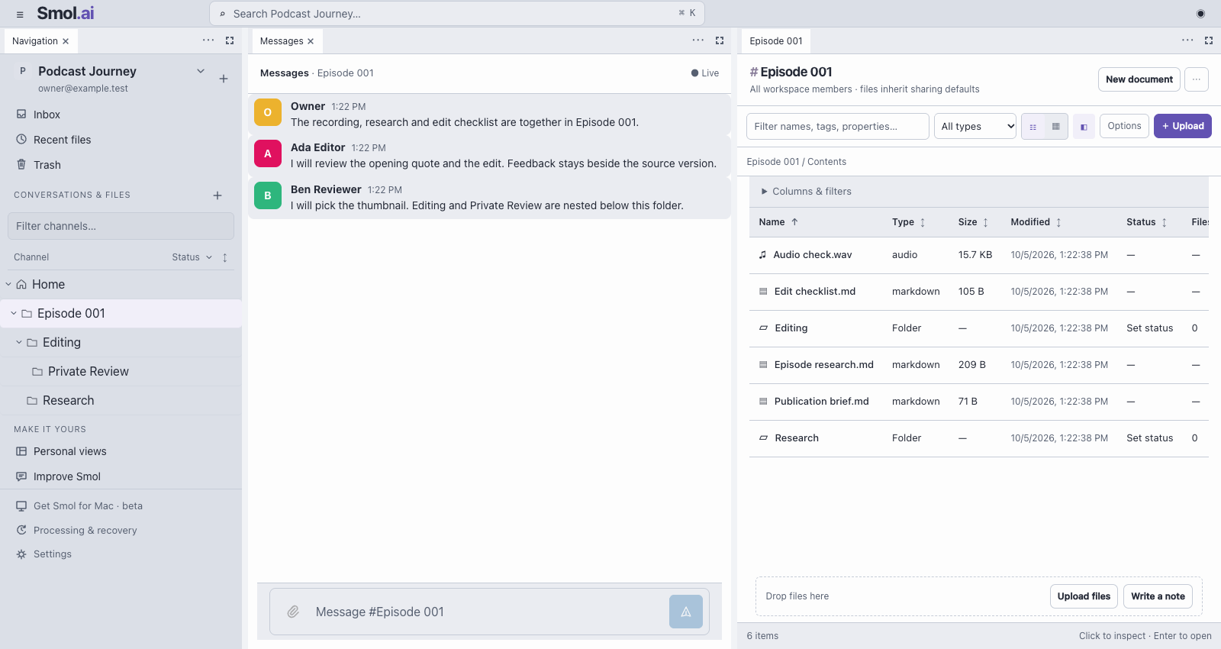Click the Write a note button
The width and height of the screenshot is (1221, 649).
tap(1158, 596)
